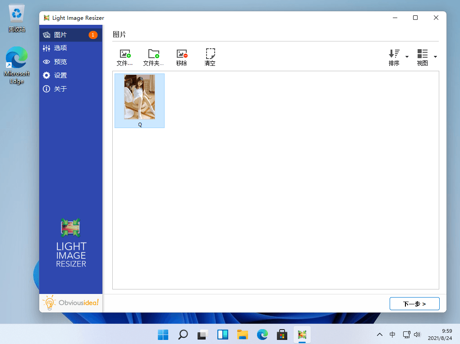Select the Microsoft Edge desktop shortcut
Screen dimensions: 460x344
click(x=17, y=65)
